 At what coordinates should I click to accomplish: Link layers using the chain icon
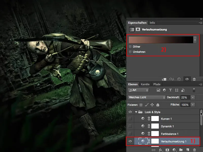(x=153, y=150)
